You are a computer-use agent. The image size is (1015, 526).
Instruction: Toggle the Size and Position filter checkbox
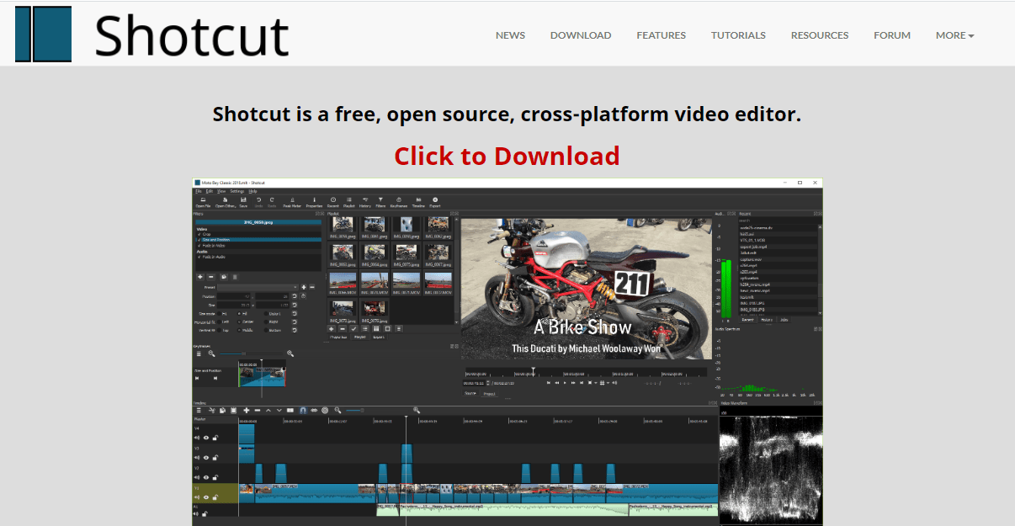[x=199, y=240]
